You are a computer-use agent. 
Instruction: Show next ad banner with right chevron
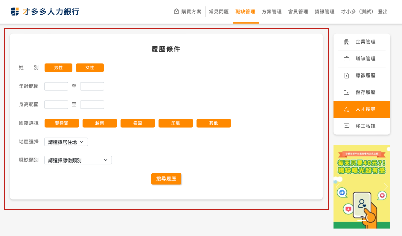click(x=386, y=187)
